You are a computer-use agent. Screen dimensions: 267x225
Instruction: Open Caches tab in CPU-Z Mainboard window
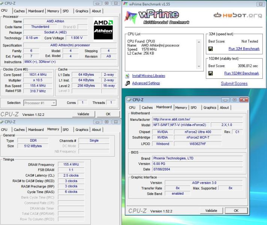click(147, 108)
